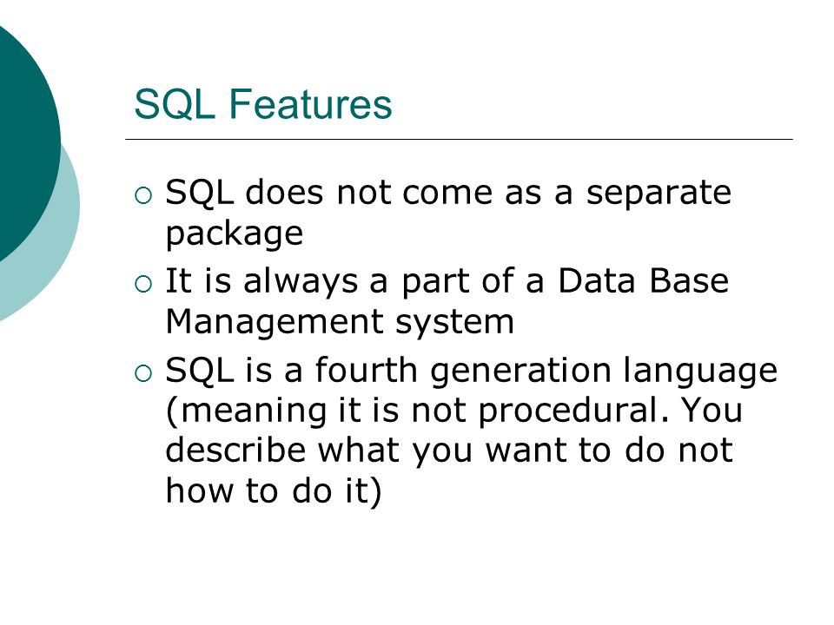Viewport: 834px width, 625px height.
Task: Click the 'SQL Features' slide title
Action: [x=262, y=103]
